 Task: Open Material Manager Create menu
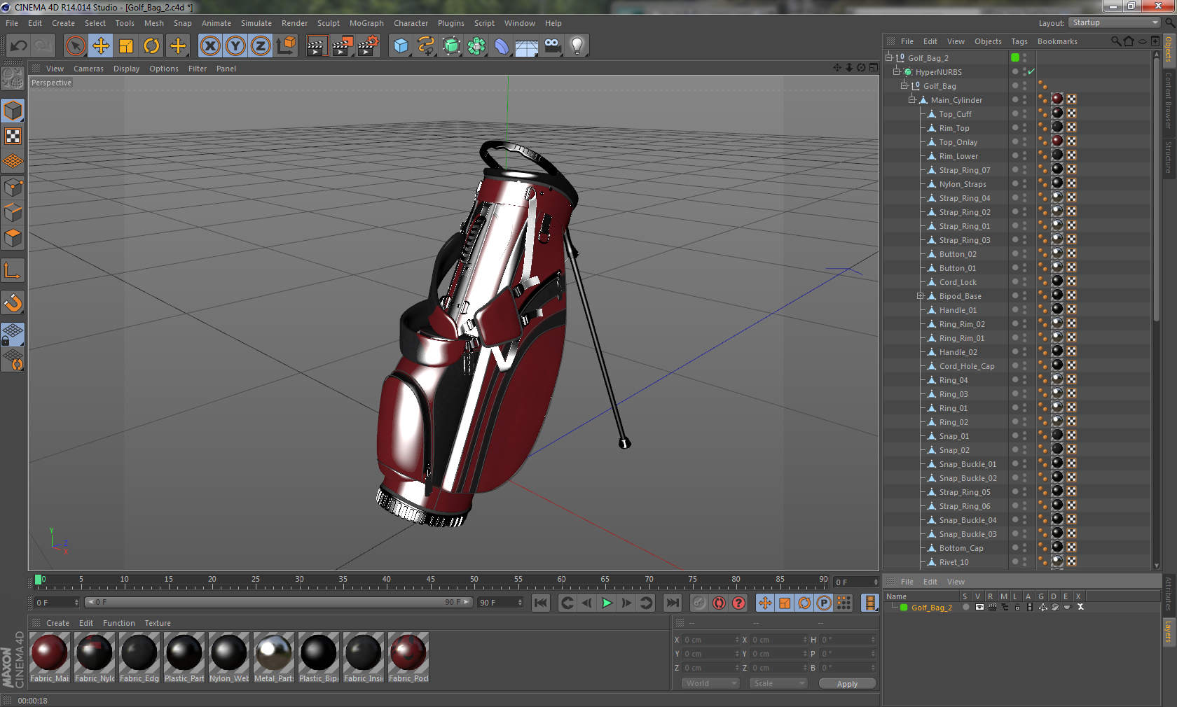[x=57, y=623]
